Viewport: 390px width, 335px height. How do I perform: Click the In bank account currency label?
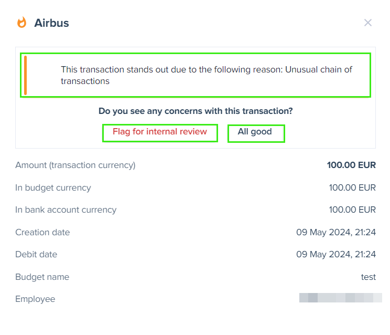click(66, 210)
